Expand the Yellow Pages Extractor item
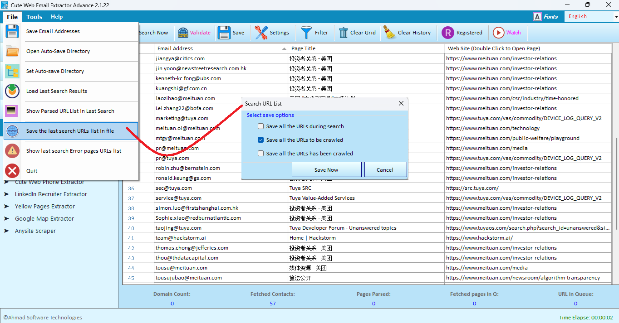The height and width of the screenshot is (323, 619). (6, 206)
